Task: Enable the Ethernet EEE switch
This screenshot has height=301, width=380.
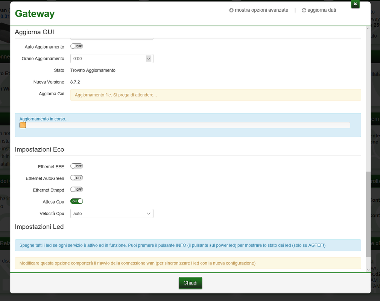Action: [x=77, y=166]
